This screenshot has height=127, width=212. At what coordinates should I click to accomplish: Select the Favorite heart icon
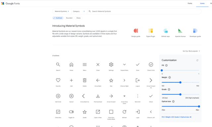click(x=58, y=80)
